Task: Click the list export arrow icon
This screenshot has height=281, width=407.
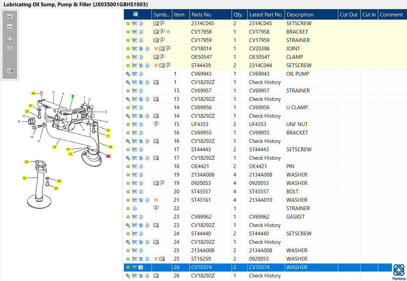Action: tap(10, 70)
